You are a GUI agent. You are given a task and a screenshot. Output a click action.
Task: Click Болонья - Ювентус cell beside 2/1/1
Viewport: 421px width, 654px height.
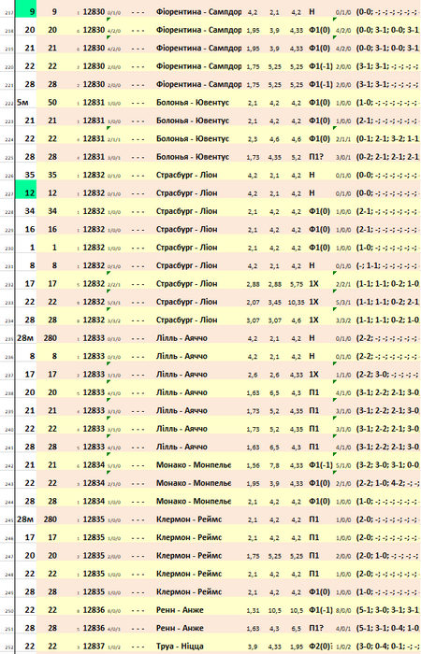coord(193,138)
